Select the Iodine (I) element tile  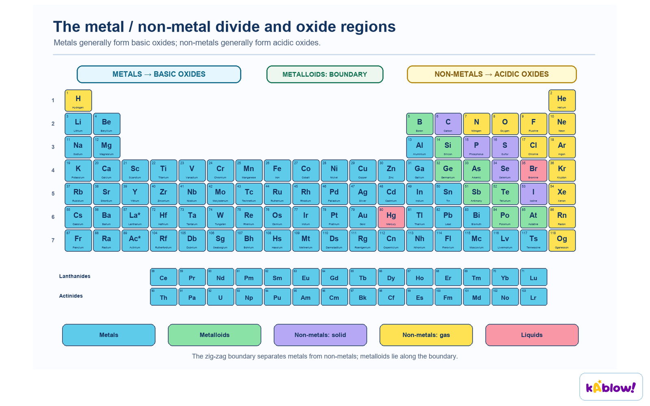coord(533,194)
